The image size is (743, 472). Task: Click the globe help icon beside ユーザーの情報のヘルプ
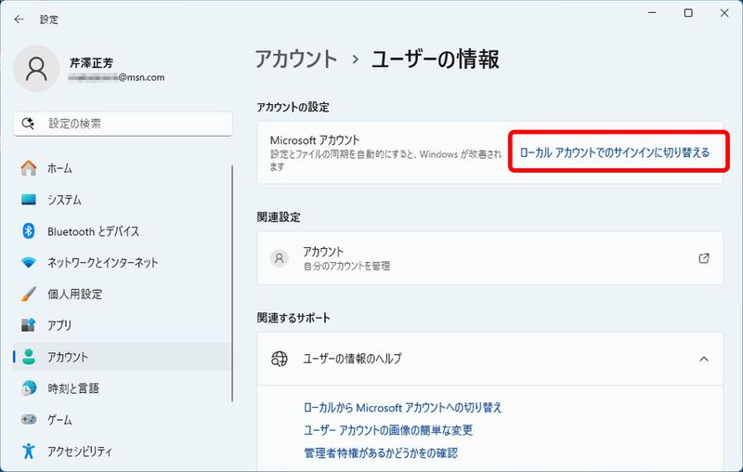click(280, 359)
